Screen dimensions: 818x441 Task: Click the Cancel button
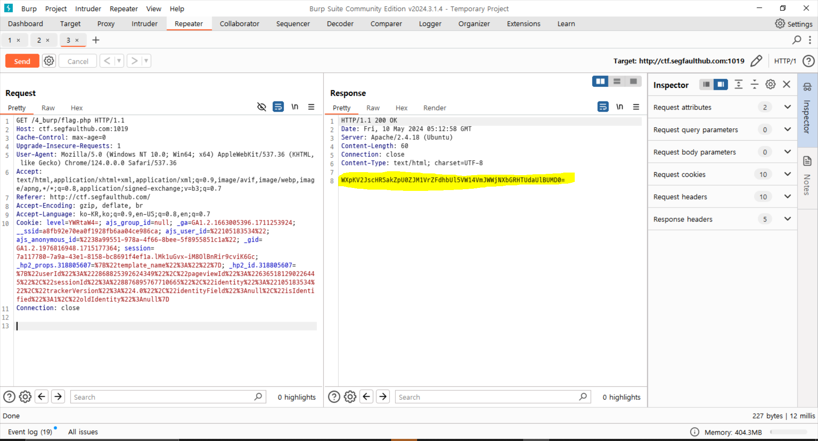coord(78,61)
